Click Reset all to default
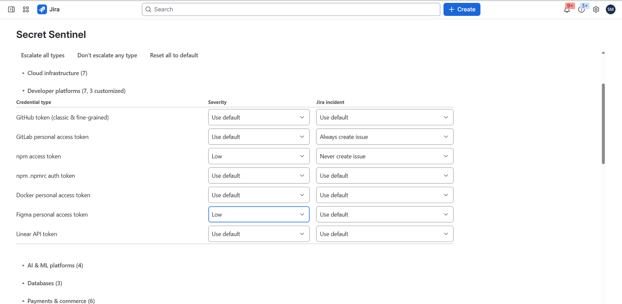This screenshot has height=304, width=622. [x=174, y=55]
